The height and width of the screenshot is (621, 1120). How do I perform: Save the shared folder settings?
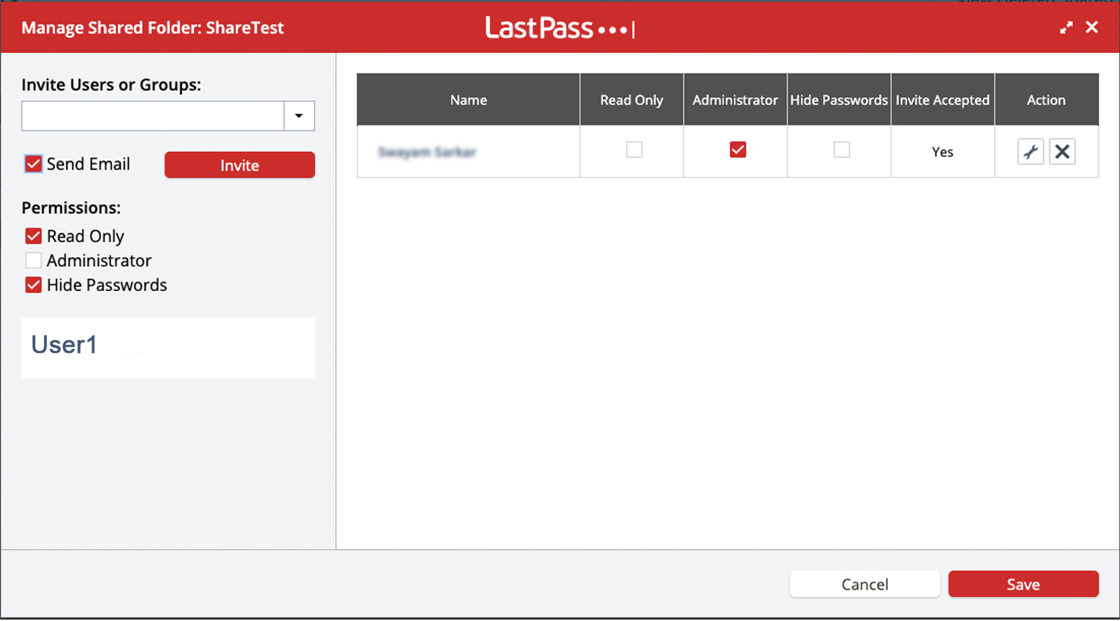(1024, 584)
